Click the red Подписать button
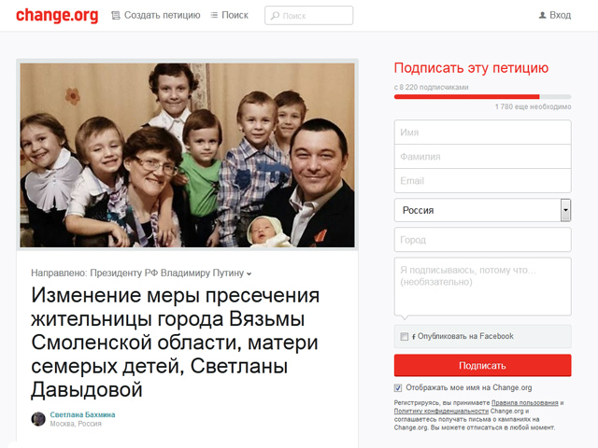 pos(482,365)
